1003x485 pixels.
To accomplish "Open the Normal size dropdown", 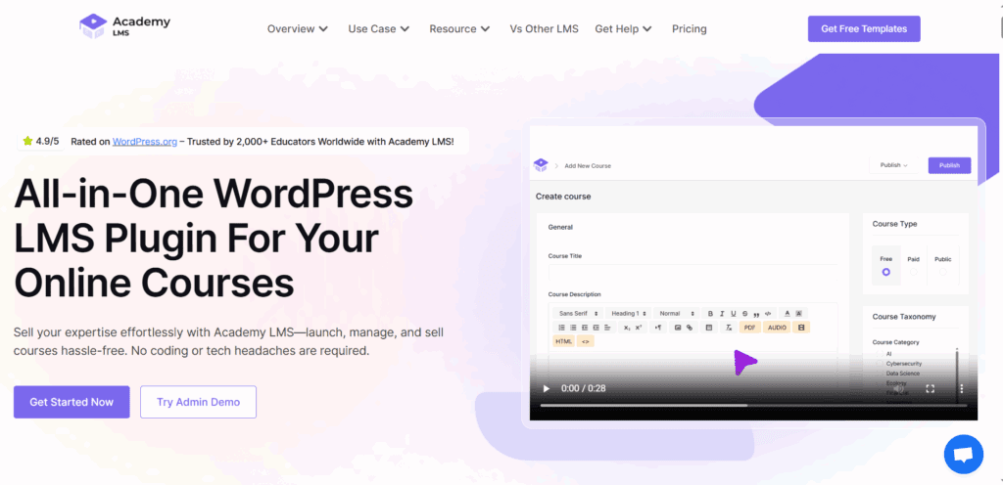I will point(677,313).
